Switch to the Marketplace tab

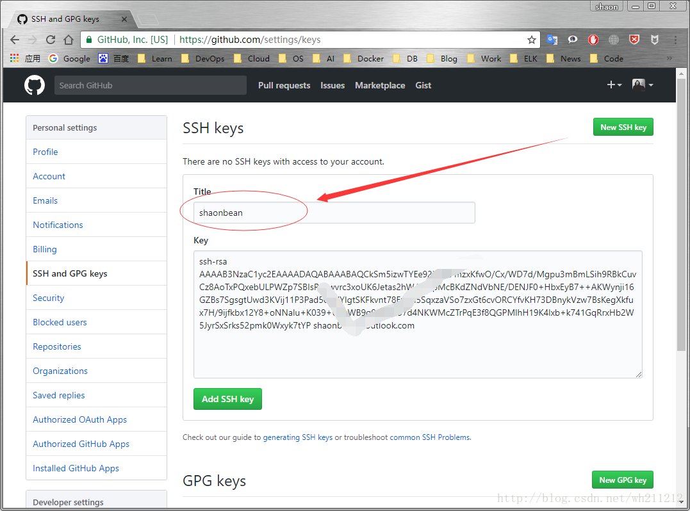pos(379,85)
